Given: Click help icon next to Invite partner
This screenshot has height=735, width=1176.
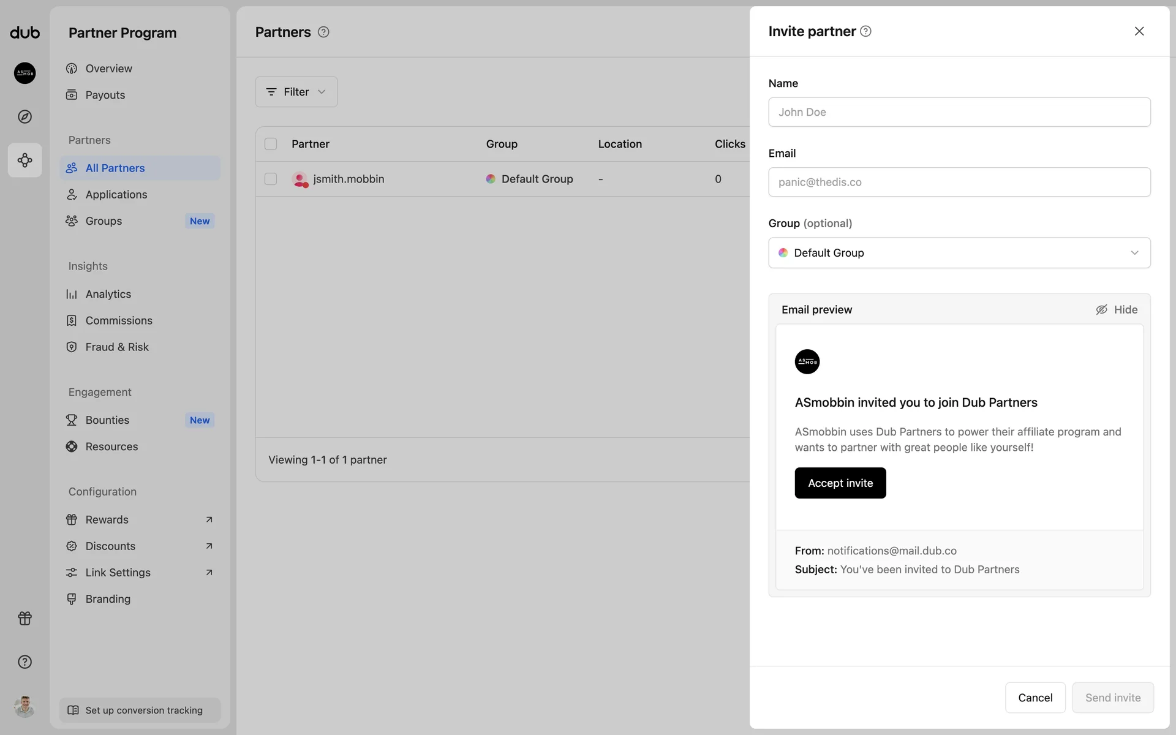Looking at the screenshot, I should point(865,31).
